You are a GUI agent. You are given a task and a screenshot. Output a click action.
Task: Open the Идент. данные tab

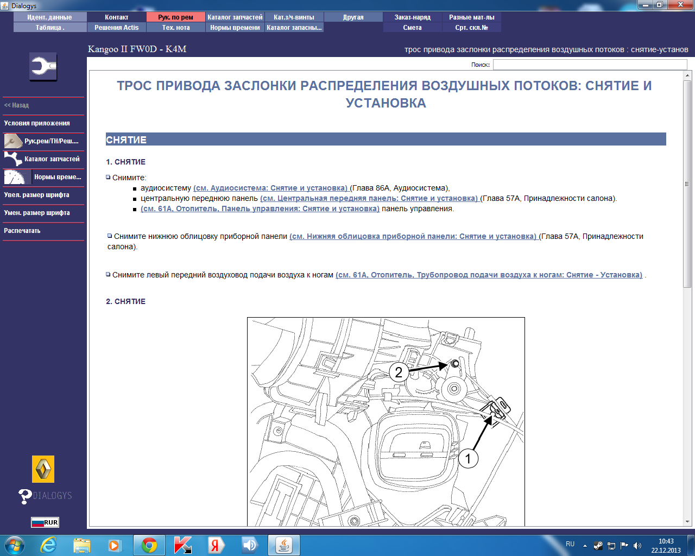coord(49,17)
